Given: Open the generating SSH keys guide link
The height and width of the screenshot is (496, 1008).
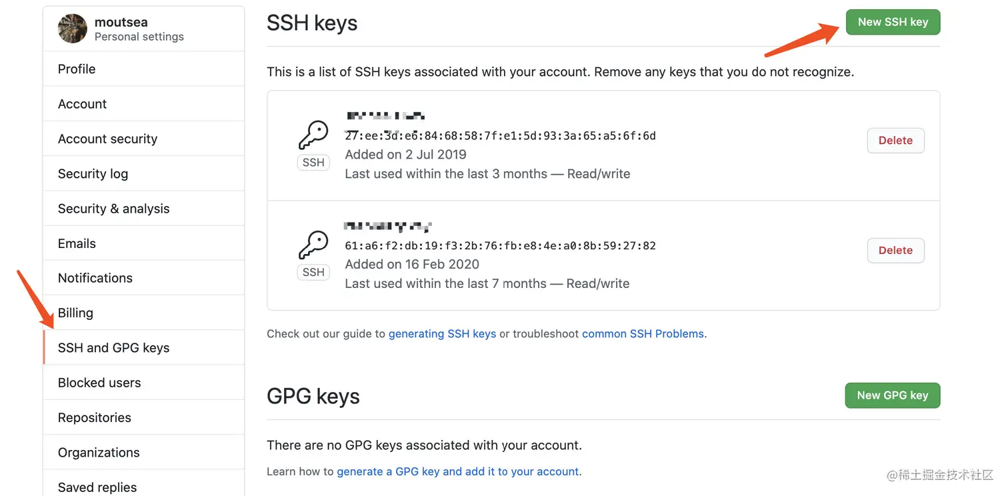Looking at the screenshot, I should [x=442, y=333].
